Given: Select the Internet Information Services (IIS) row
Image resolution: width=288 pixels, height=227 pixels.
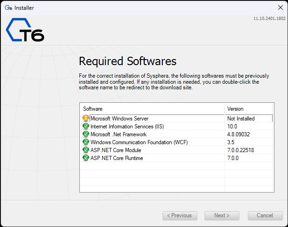Looking at the screenshot, I should click(176, 127).
